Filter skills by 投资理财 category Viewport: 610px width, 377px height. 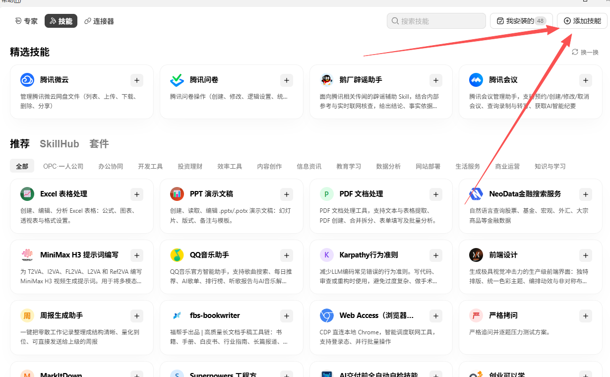(190, 166)
